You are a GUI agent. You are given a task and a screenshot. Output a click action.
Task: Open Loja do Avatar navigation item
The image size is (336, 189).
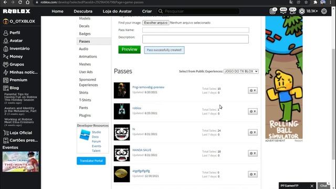click(117, 11)
